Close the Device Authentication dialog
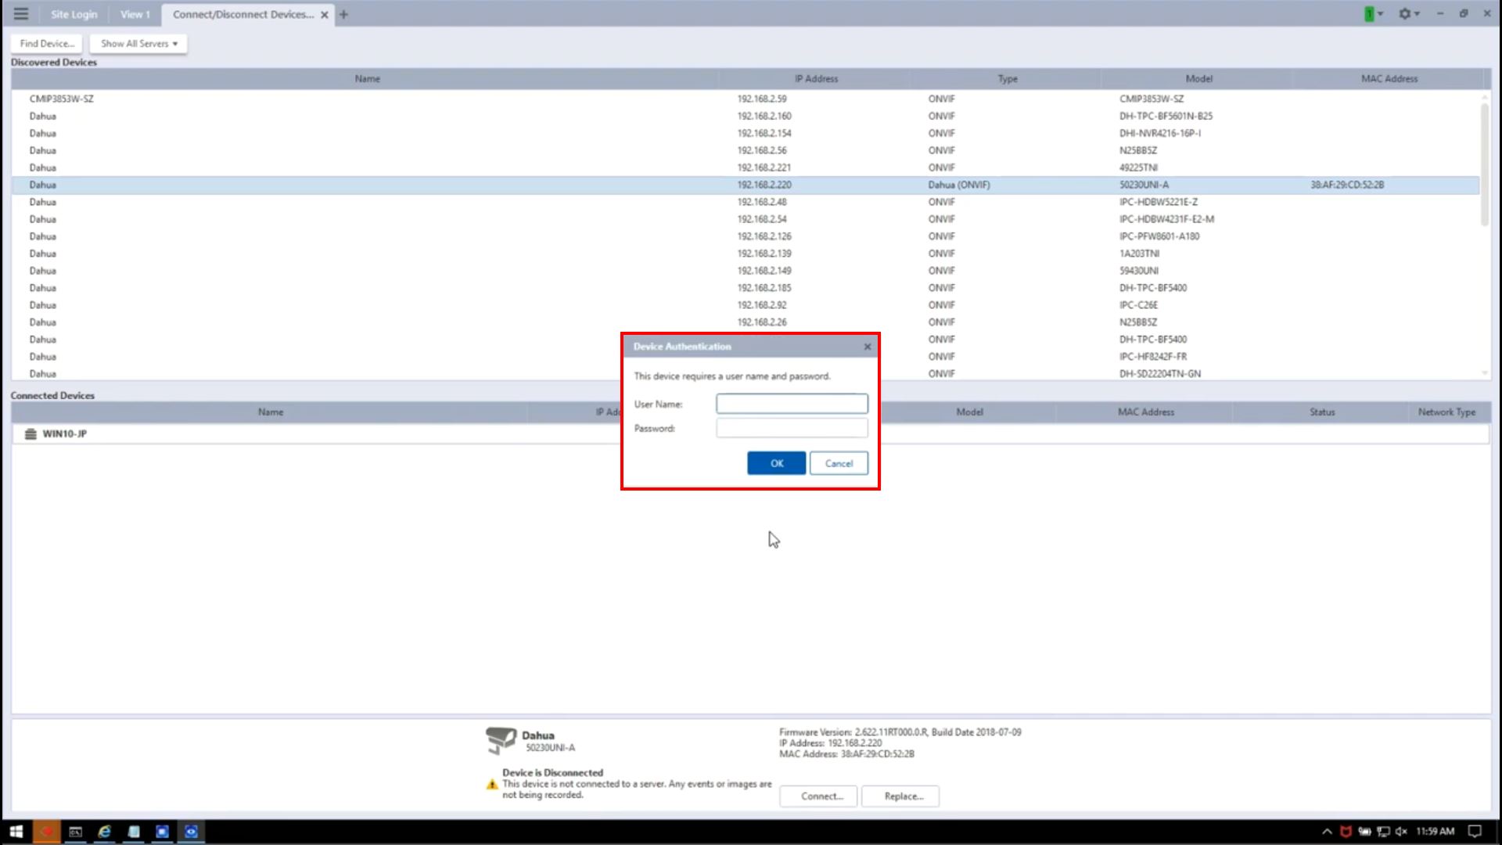This screenshot has height=845, width=1502. [867, 347]
